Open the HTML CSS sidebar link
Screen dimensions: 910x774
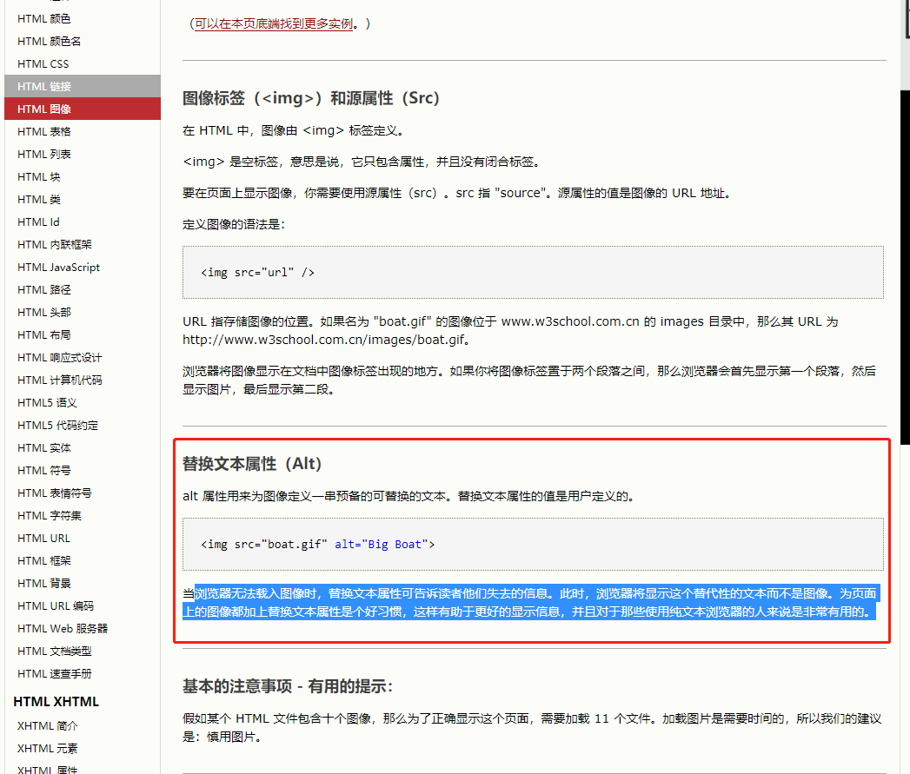tap(41, 63)
